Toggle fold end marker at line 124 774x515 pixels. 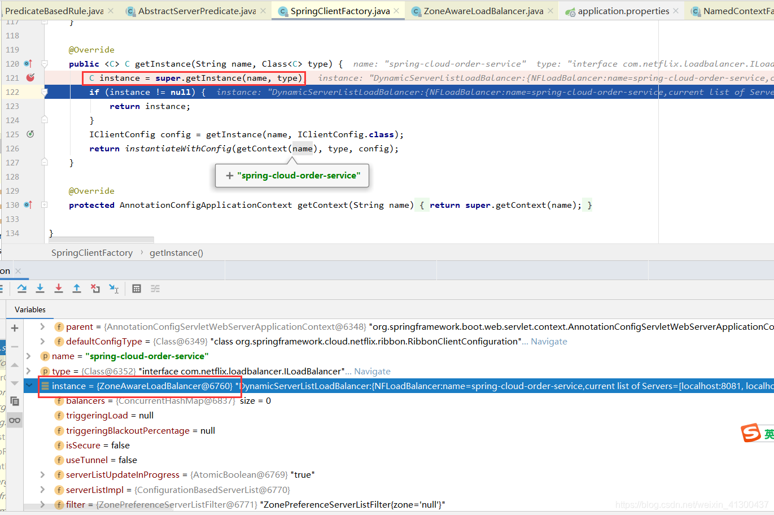tap(45, 120)
